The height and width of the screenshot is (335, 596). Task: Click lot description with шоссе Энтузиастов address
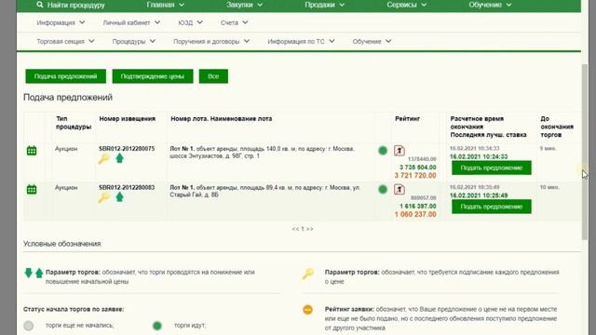pyautogui.click(x=262, y=153)
